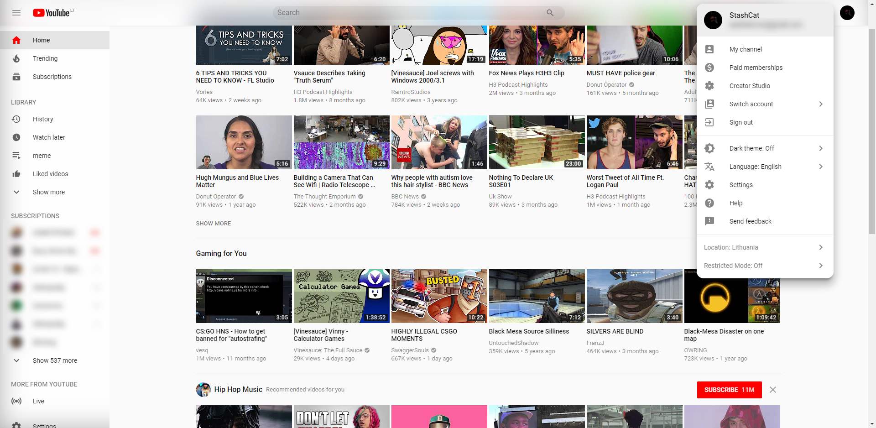Open BBC News channel link
This screenshot has height=428, width=876.
(x=405, y=197)
